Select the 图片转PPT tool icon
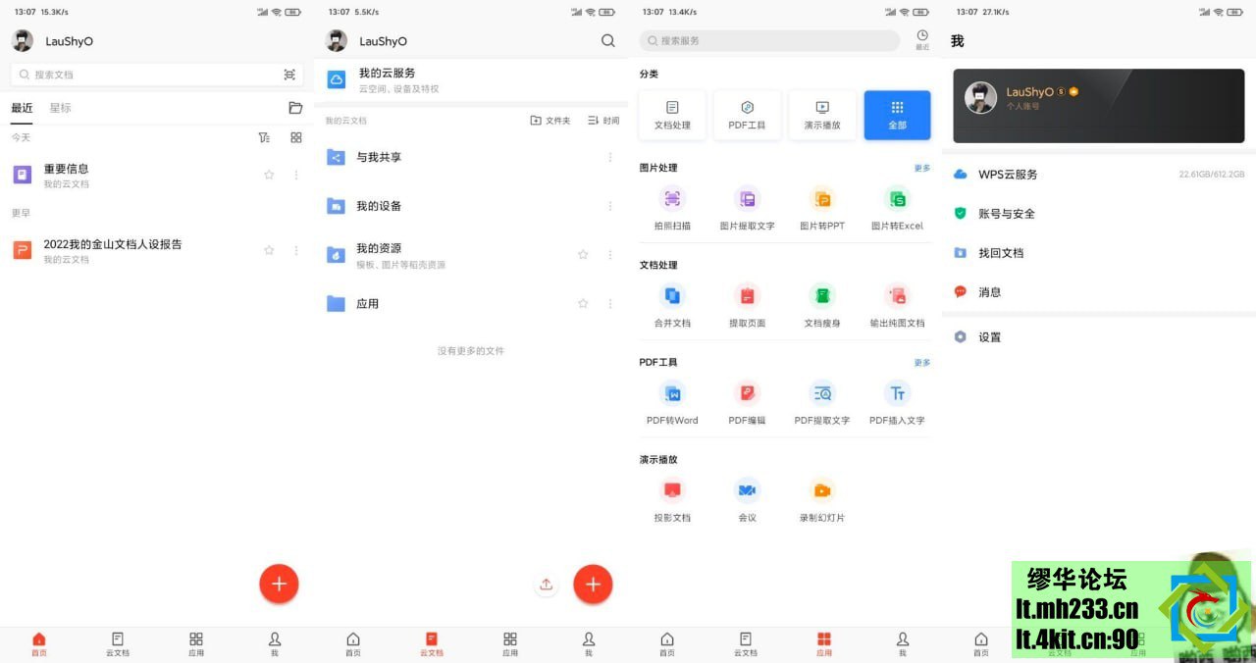1256x663 pixels. pos(822,200)
